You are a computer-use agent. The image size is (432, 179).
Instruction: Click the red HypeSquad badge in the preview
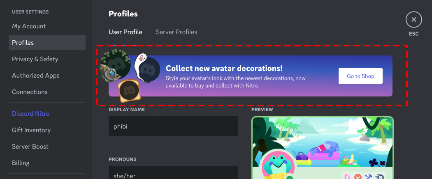click(358, 177)
